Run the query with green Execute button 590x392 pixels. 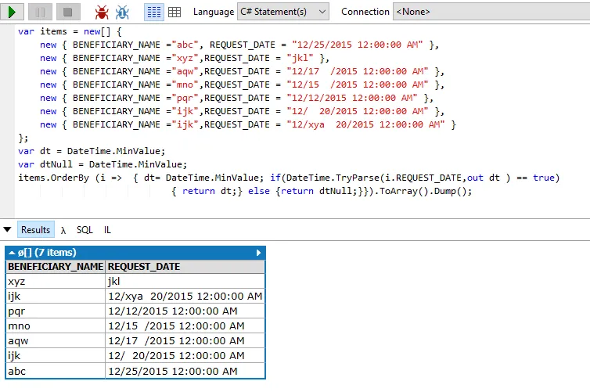(x=12, y=12)
